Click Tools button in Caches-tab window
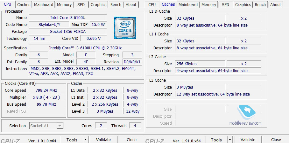The width and height of the screenshot is (289, 143). (216, 140)
